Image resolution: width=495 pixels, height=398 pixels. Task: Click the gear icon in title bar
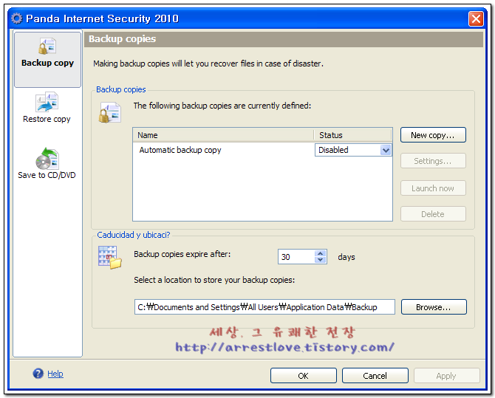[x=17, y=18]
